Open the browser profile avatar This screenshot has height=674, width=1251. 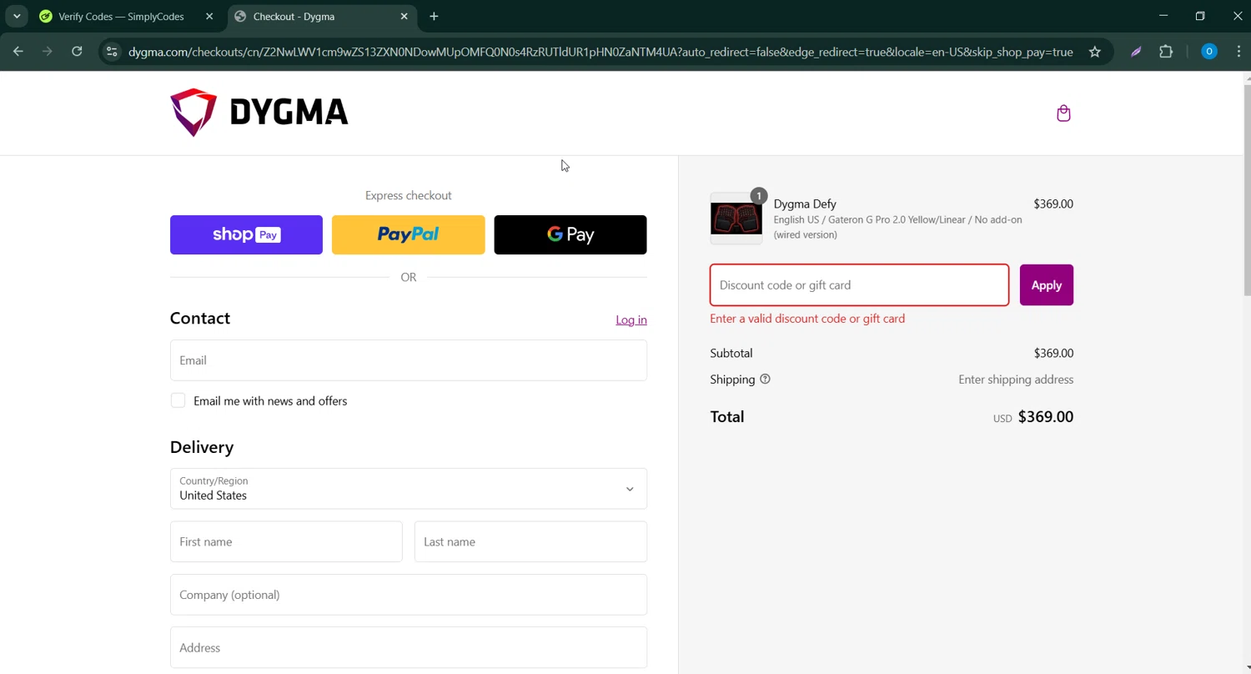[1208, 52]
